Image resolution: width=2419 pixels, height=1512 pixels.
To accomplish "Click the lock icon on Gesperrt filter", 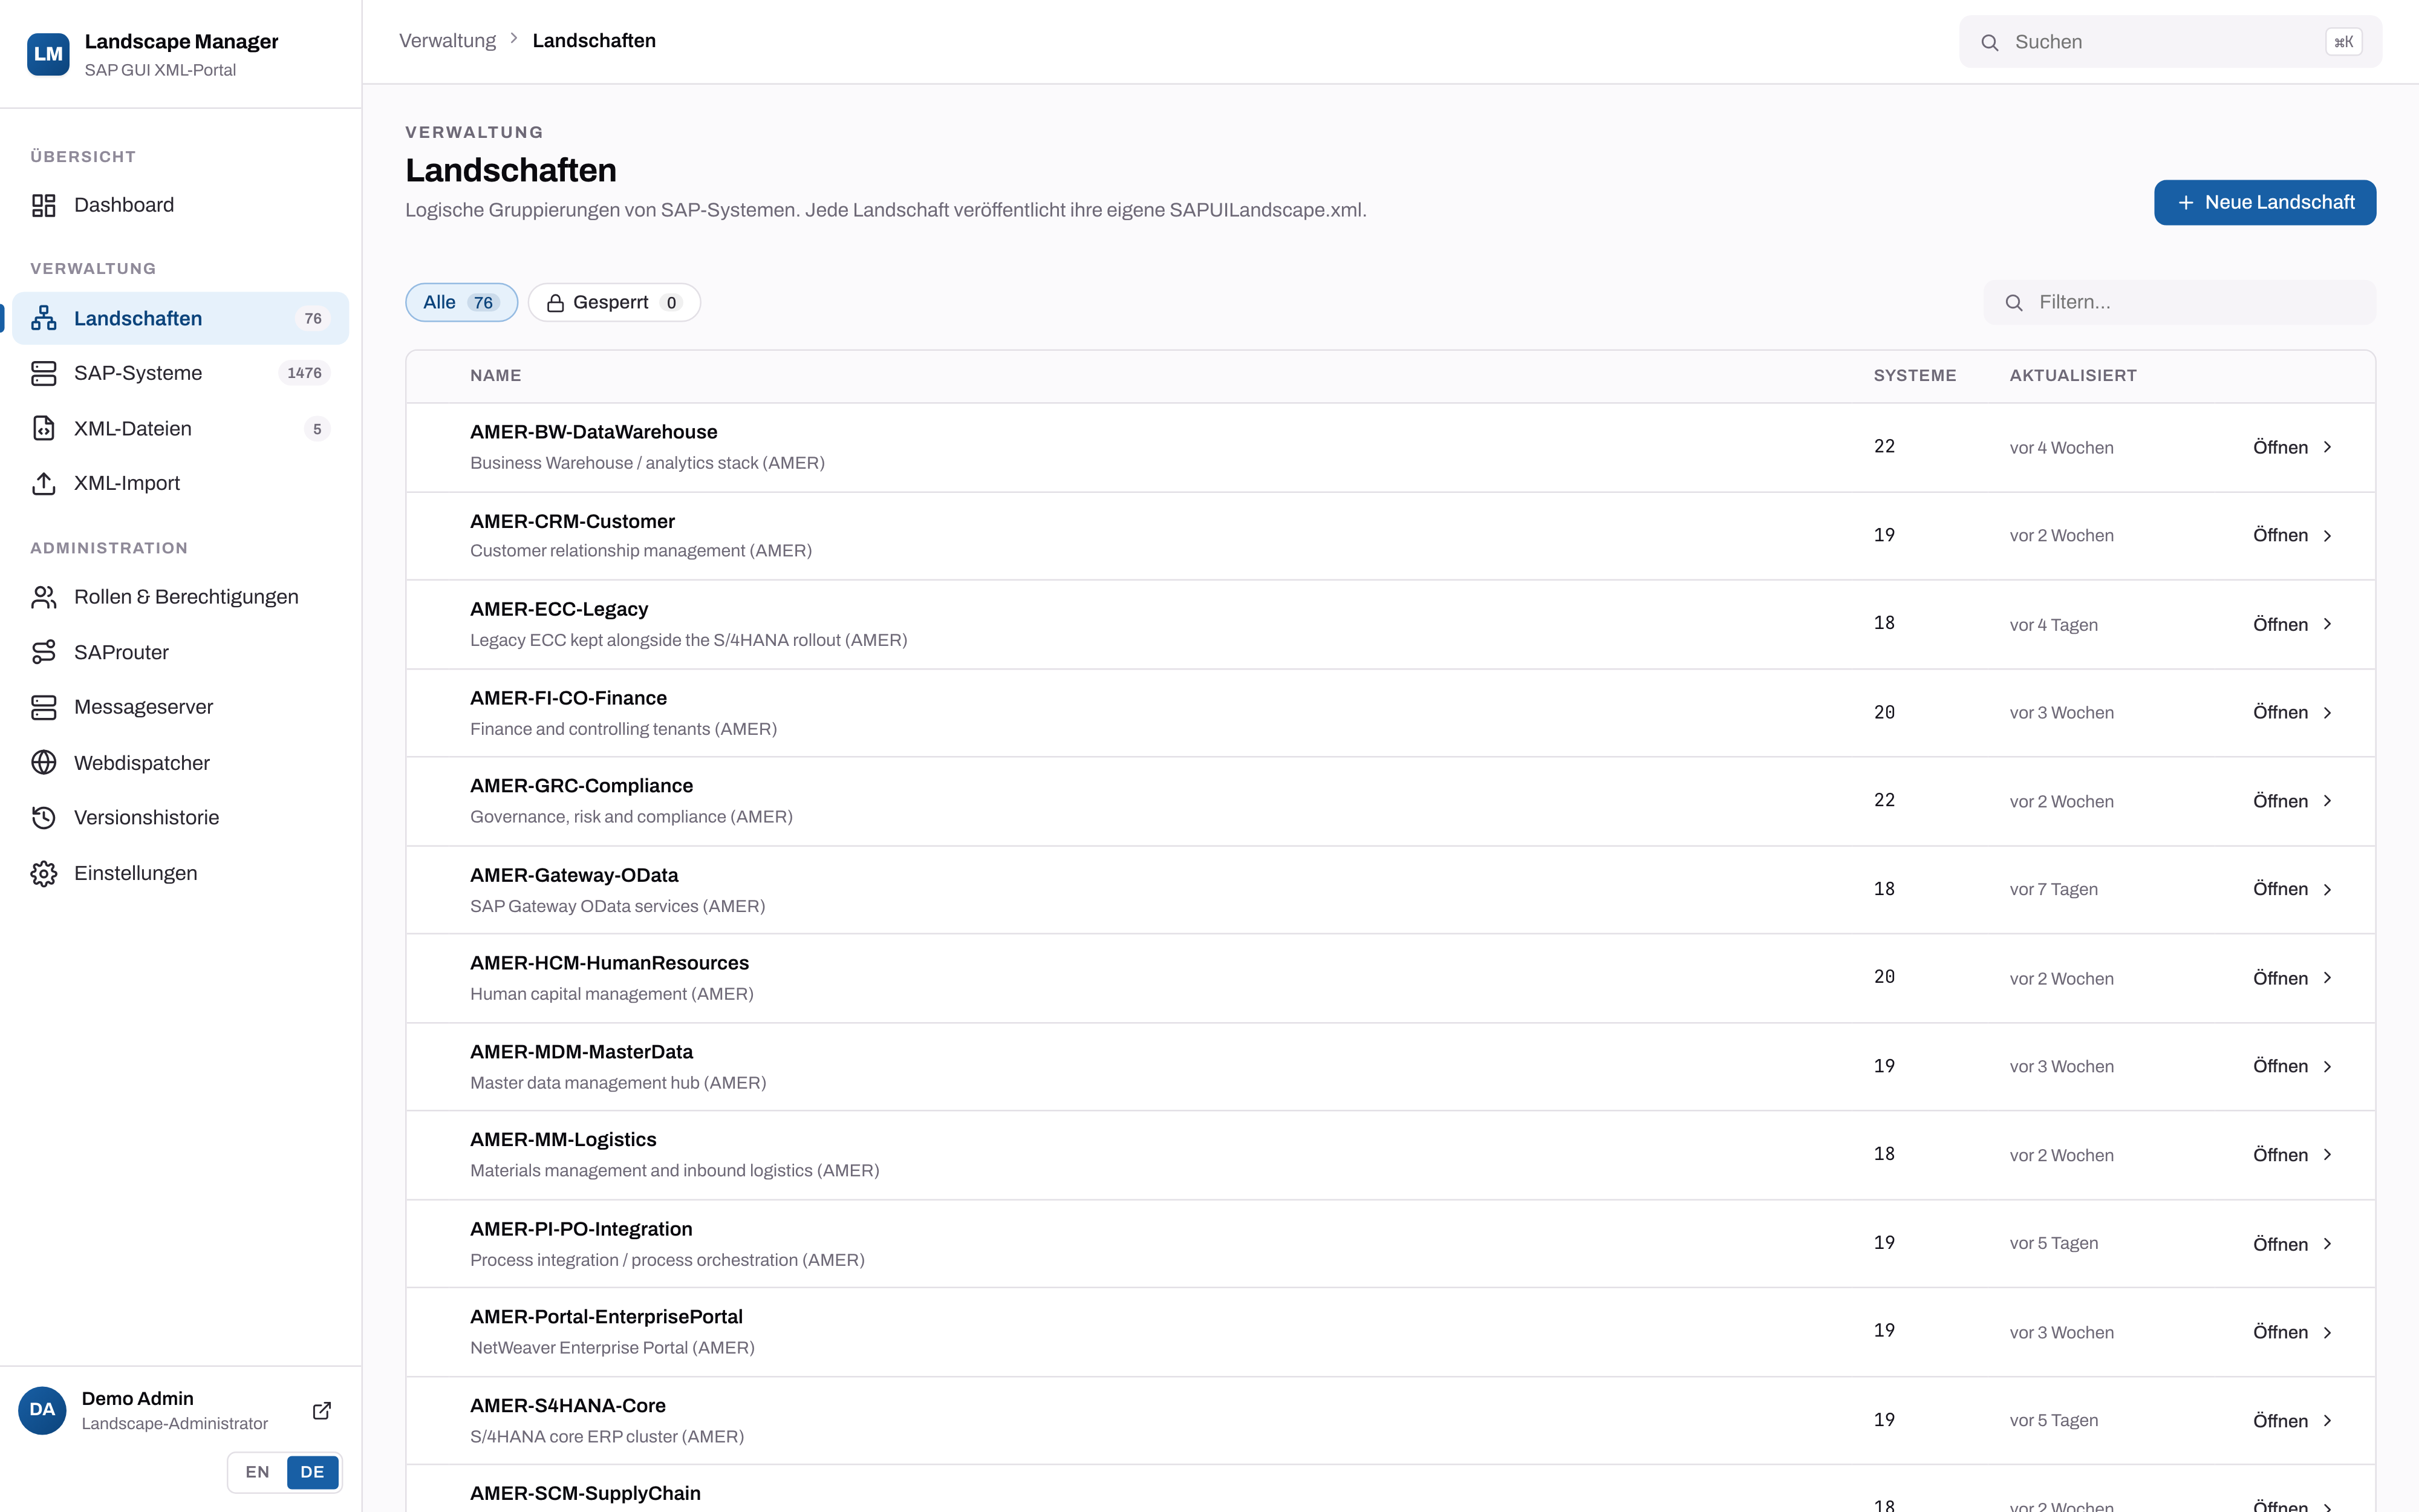I will pos(555,302).
